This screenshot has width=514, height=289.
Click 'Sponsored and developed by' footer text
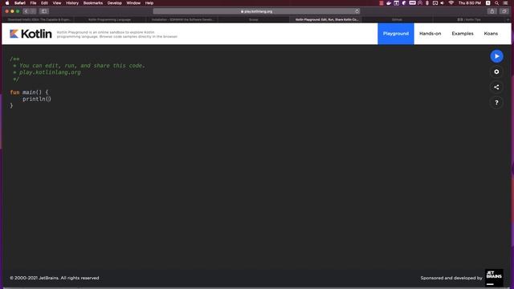451,278
